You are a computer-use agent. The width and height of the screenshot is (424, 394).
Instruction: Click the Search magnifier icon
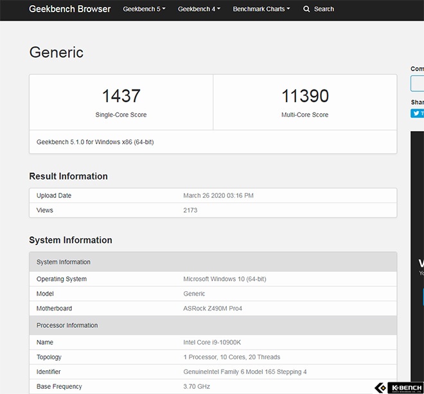[x=306, y=9]
